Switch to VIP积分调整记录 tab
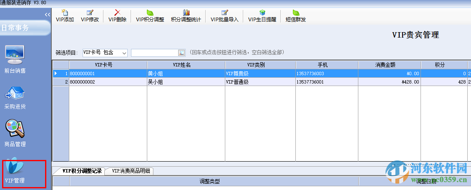Screen dimensions: 471x190 tap(82, 171)
